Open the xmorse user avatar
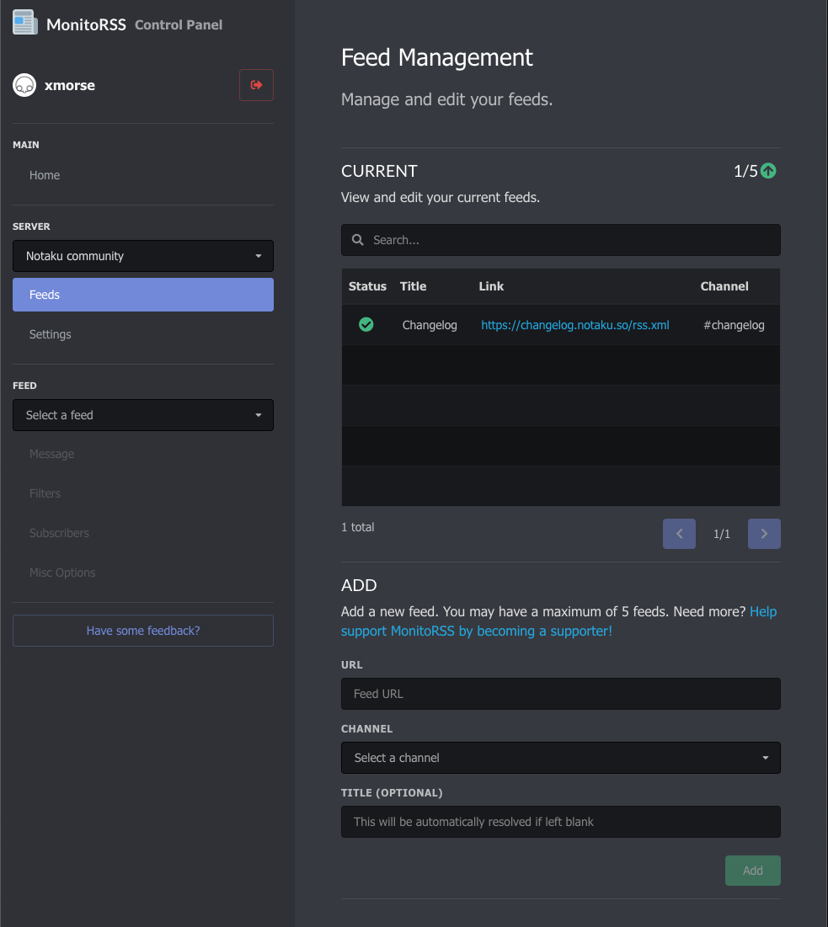The image size is (828, 927). click(x=24, y=85)
